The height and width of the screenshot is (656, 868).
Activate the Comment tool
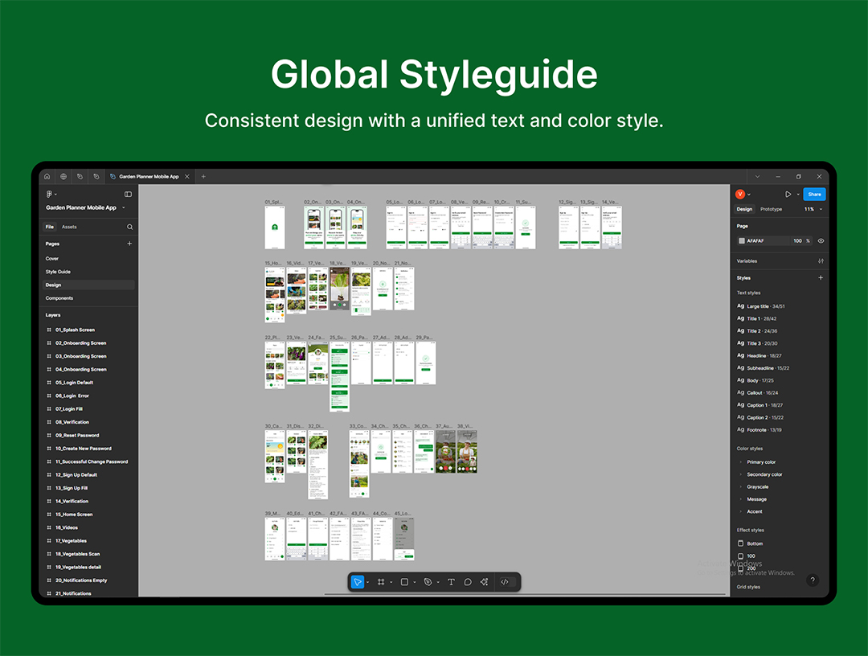click(x=468, y=582)
